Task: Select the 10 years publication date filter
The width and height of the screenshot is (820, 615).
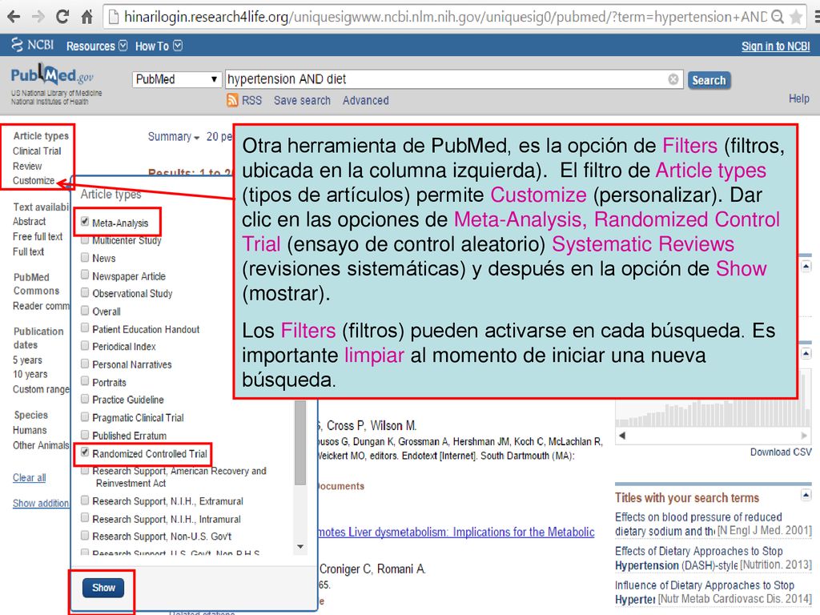Action: [30, 375]
